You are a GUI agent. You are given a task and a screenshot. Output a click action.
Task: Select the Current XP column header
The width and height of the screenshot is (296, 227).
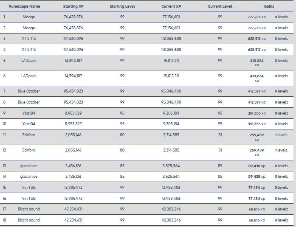pyautogui.click(x=171, y=7)
